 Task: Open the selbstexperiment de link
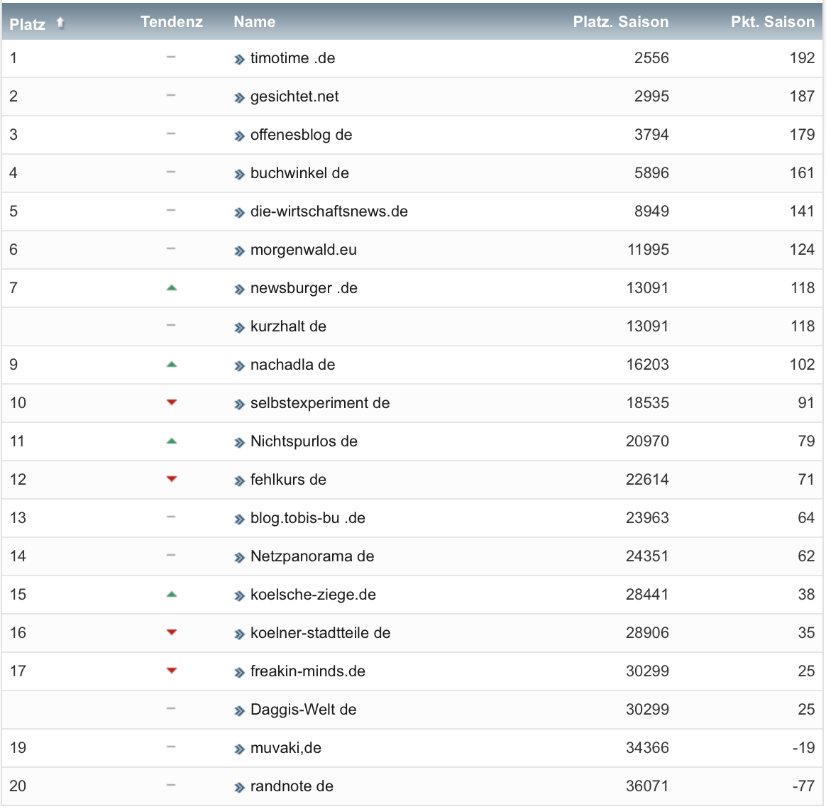(320, 403)
